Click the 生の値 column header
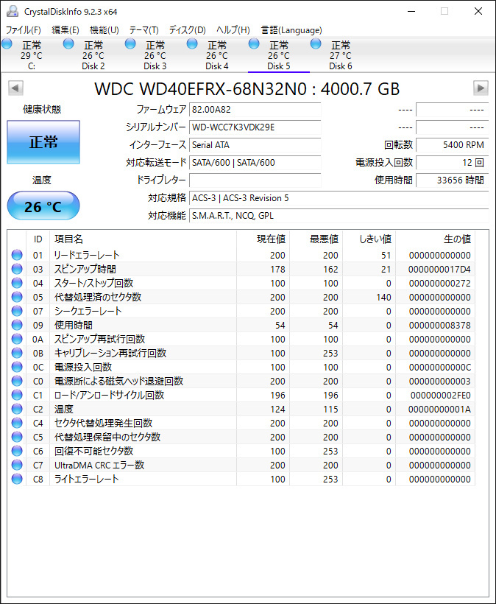The width and height of the screenshot is (496, 604). pos(435,239)
